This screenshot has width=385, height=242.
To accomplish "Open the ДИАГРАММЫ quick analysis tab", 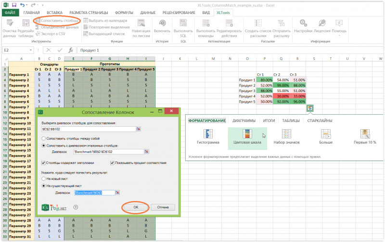I will coord(244,121).
